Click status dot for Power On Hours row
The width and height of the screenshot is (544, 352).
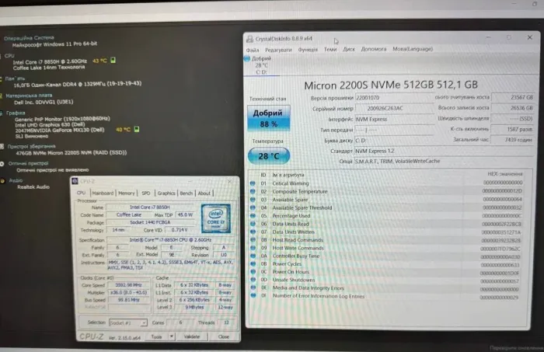coord(253,272)
